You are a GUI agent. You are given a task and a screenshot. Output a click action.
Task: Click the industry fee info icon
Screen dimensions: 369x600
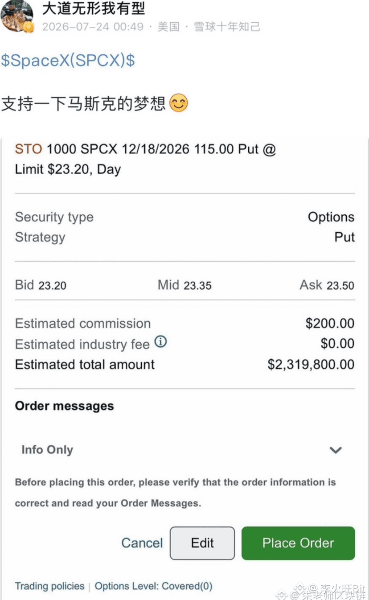click(x=160, y=342)
